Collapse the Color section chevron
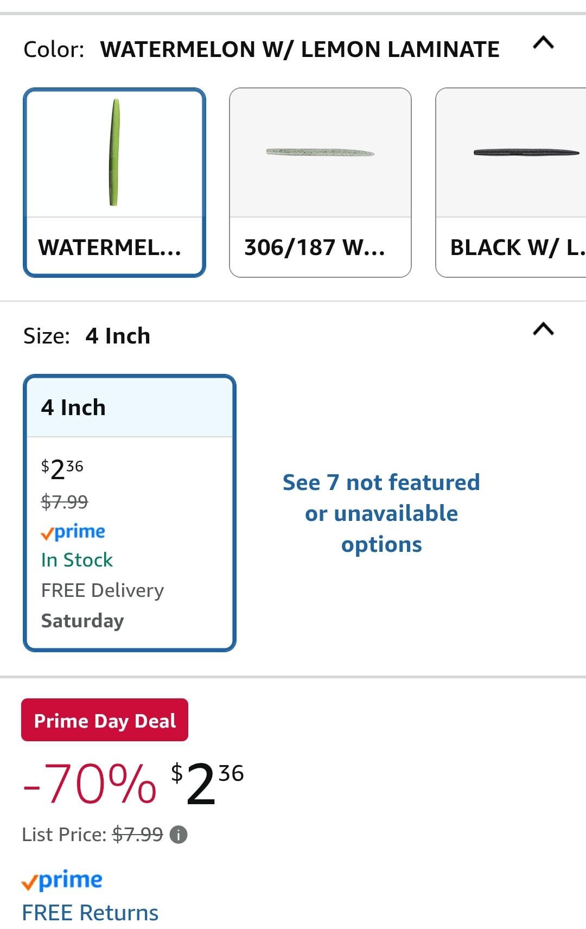The width and height of the screenshot is (586, 929). (x=543, y=43)
